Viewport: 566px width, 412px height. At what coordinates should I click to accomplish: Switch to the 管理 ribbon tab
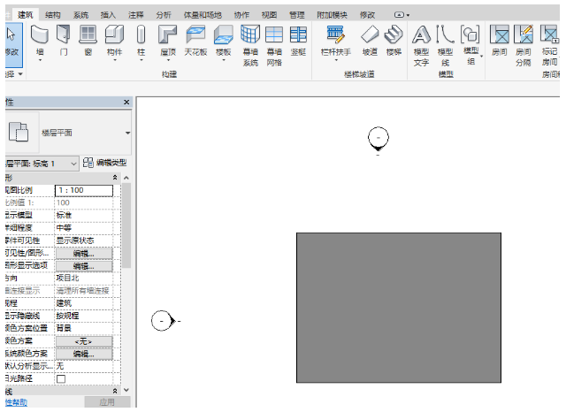pos(297,15)
